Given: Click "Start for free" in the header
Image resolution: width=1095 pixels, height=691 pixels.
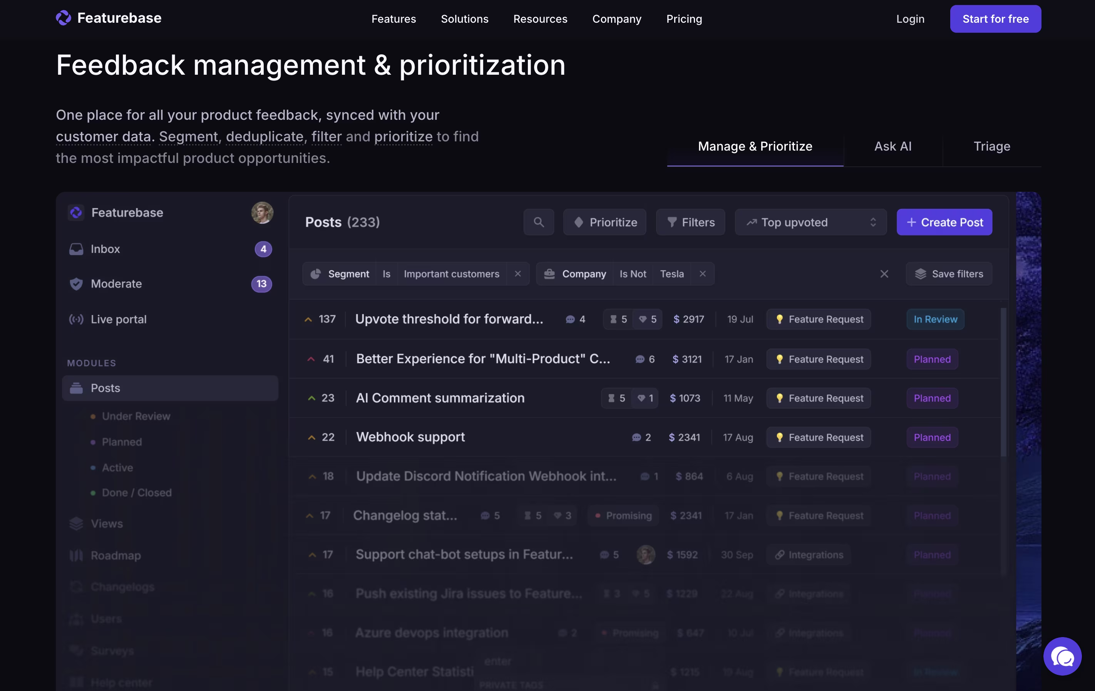Looking at the screenshot, I should point(995,18).
